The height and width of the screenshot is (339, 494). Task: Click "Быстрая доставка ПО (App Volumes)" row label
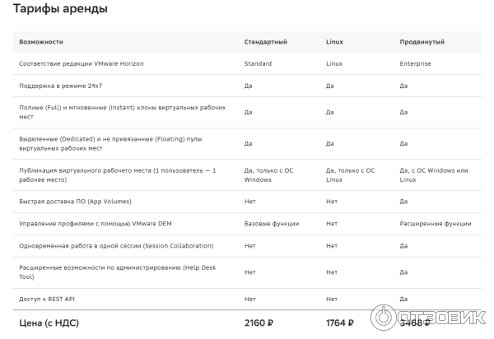pos(75,201)
